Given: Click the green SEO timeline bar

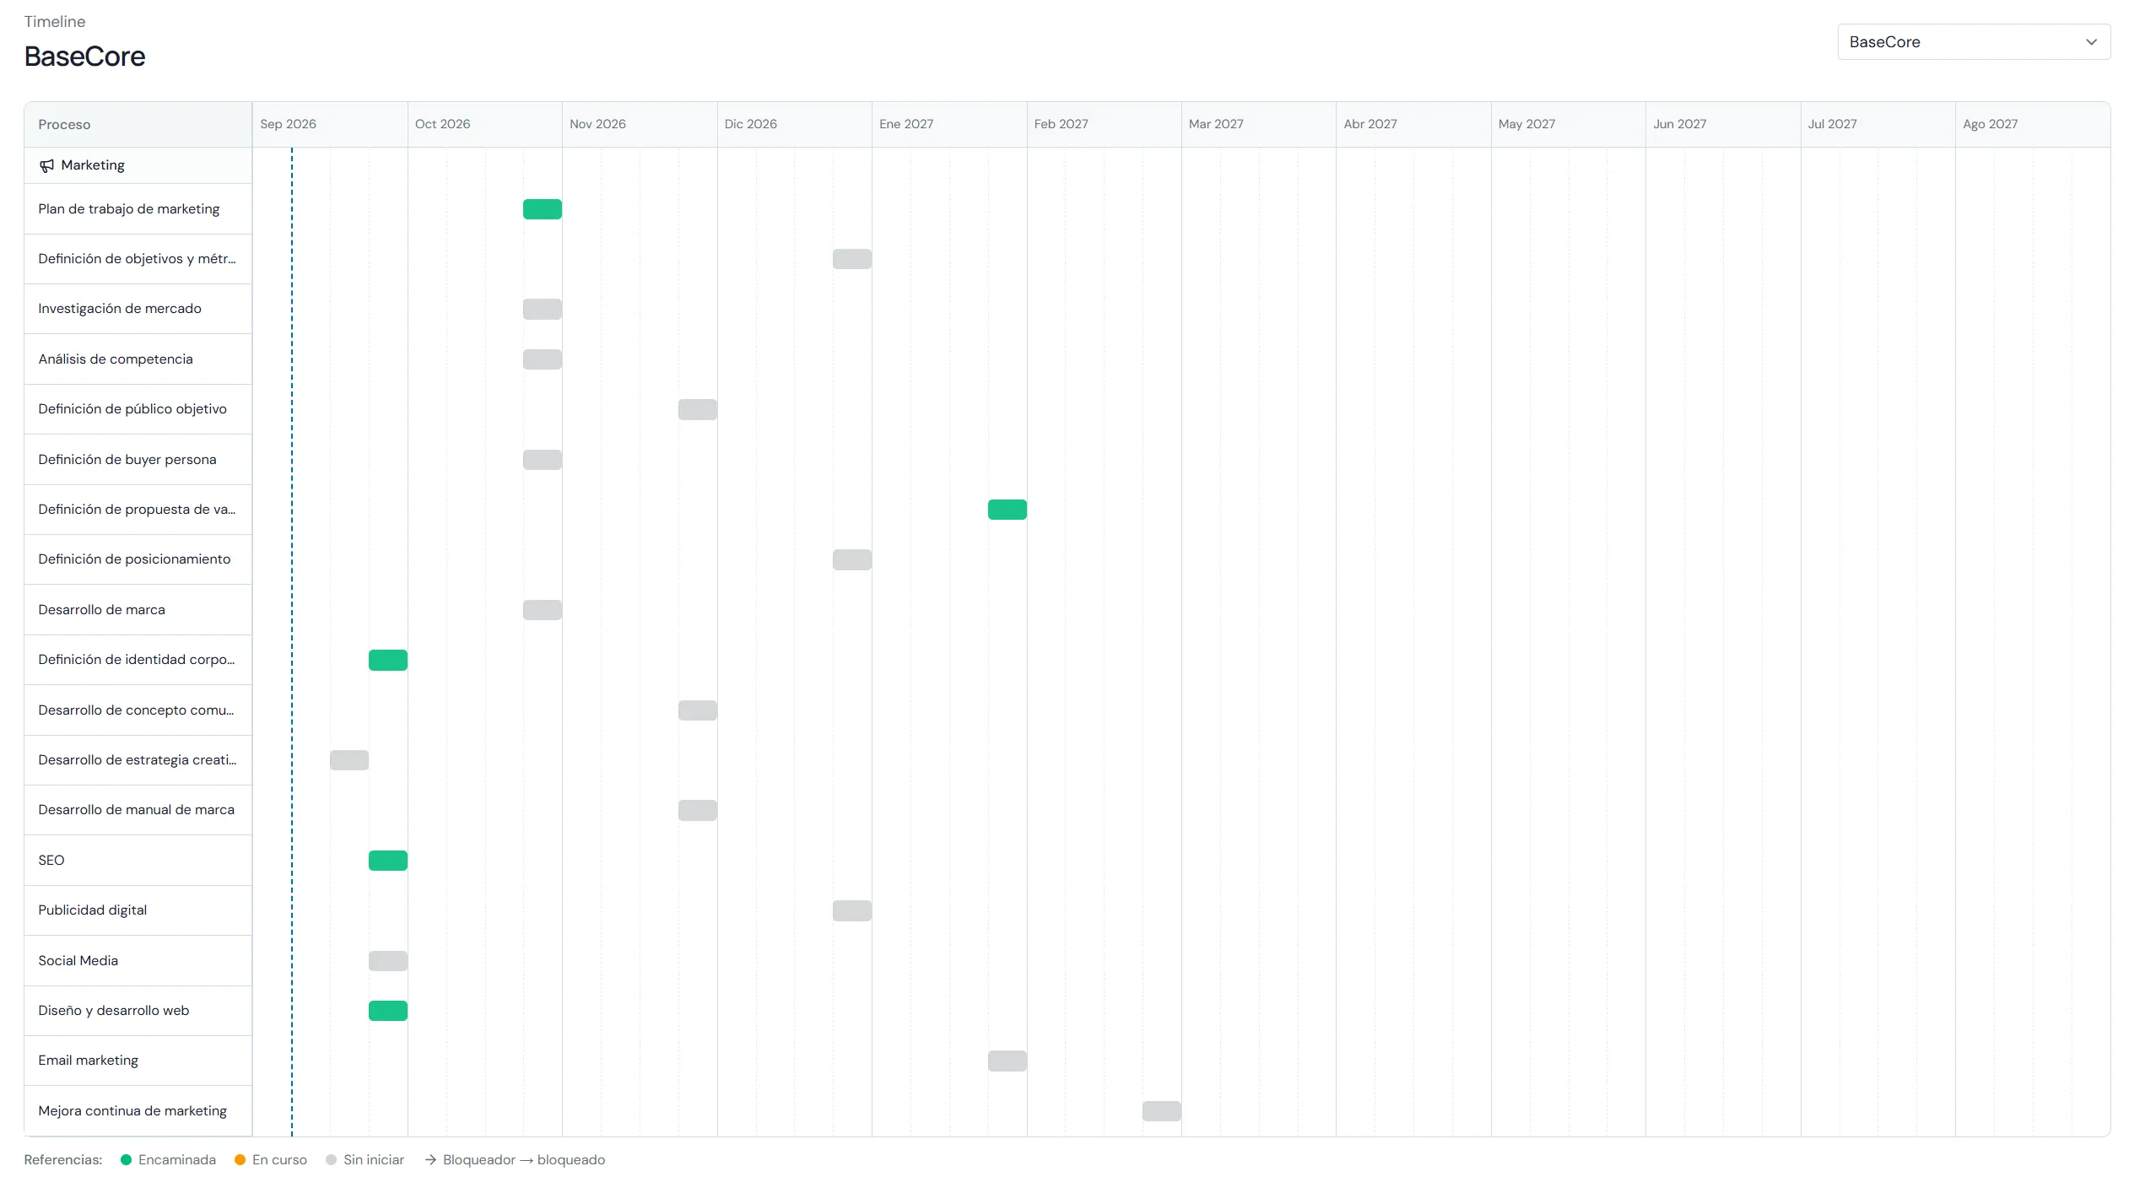Looking at the screenshot, I should tap(388, 861).
